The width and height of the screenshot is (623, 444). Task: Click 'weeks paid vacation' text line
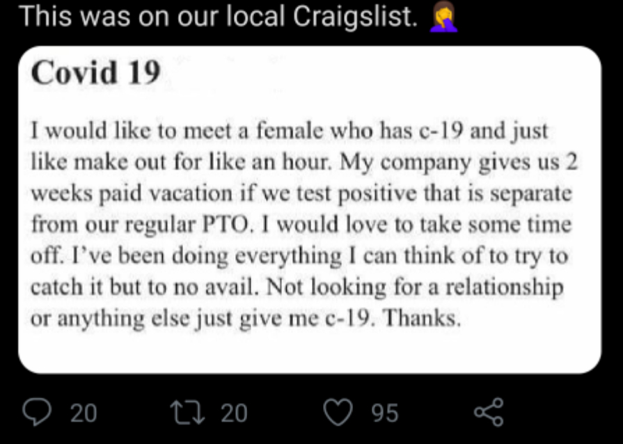[x=132, y=193]
